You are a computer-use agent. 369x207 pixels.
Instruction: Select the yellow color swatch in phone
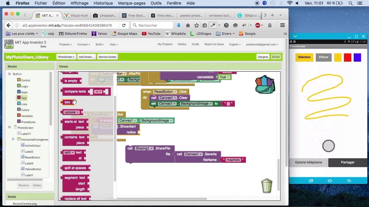338,57
